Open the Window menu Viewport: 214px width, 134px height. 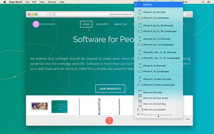pyautogui.click(x=52, y=2)
